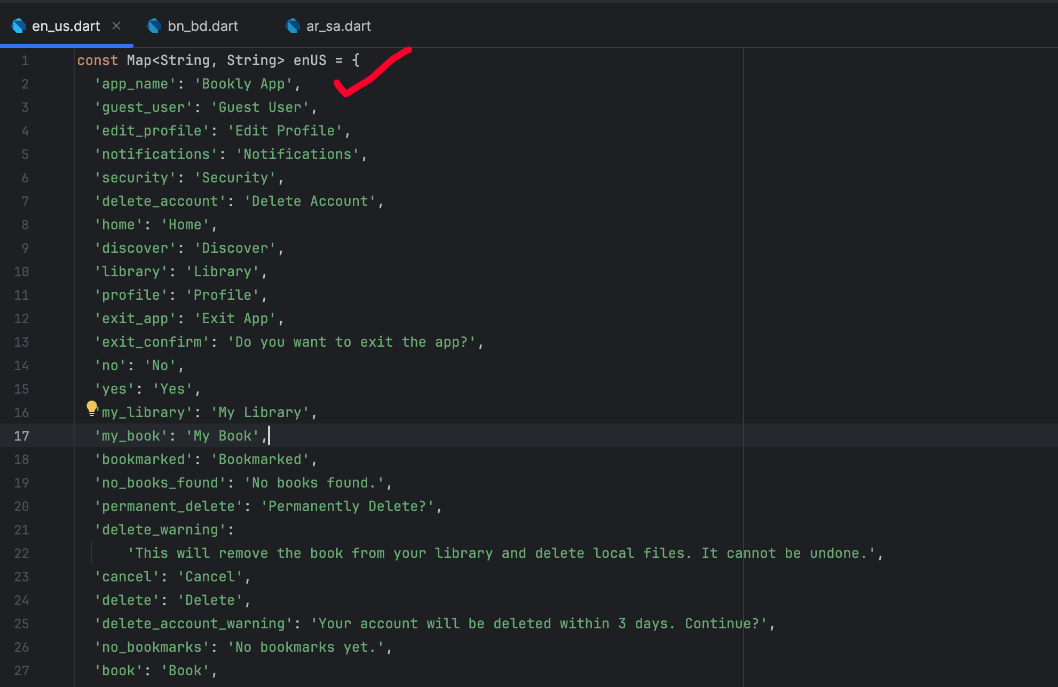Click the 'no_books_found' key
This screenshot has height=687, width=1058.
pos(160,483)
